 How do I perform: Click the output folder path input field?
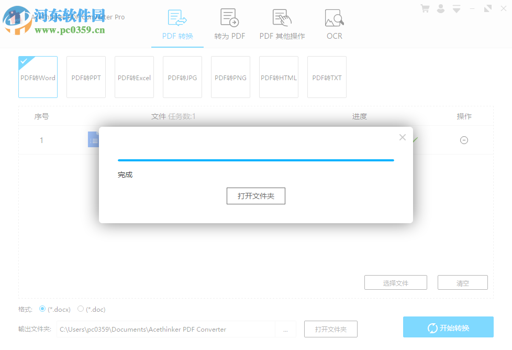coord(168,329)
